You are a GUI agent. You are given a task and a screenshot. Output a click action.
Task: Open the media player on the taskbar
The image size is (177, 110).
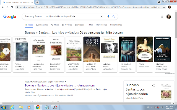click(29, 108)
